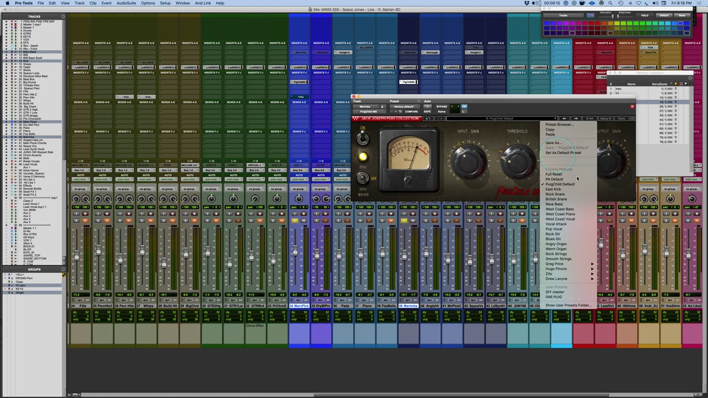The height and width of the screenshot is (398, 708).
Task: Click the pan knob on MainPick track
Action: coord(299,199)
